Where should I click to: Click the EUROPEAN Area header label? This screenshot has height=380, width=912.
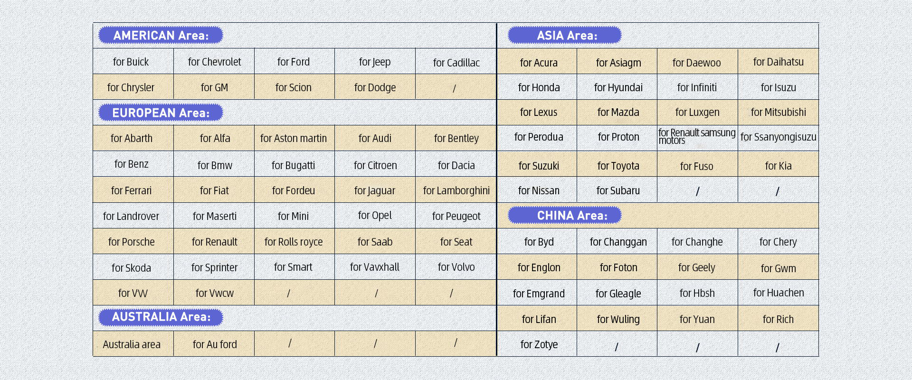(x=161, y=113)
